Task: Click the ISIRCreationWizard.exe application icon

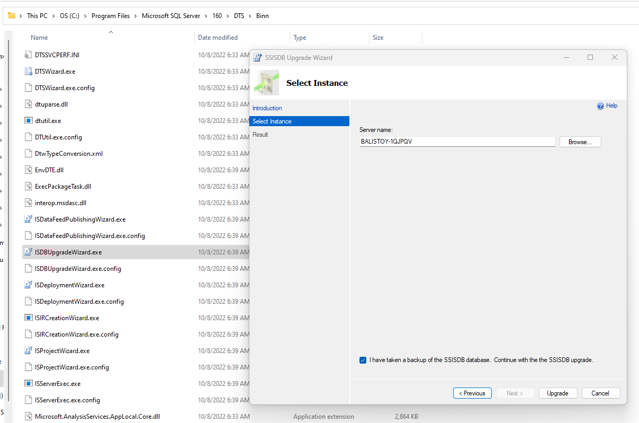Action: pos(29,318)
